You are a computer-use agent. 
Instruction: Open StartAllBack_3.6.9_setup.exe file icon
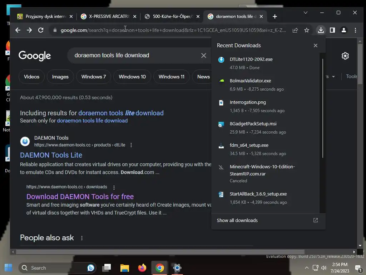pos(221,194)
